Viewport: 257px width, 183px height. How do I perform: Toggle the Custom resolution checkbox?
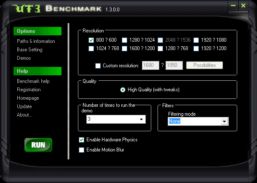[98, 66]
